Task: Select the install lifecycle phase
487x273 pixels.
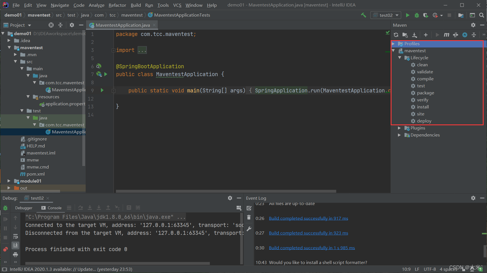Action: tap(423, 107)
